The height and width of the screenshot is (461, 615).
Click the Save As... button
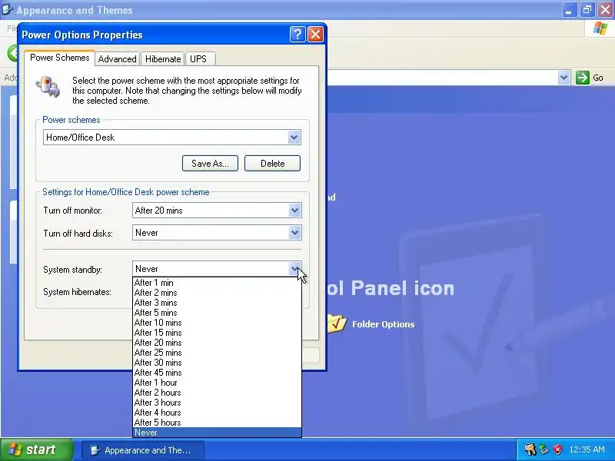210,164
